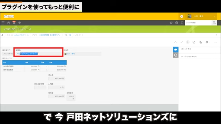Switch to mobile view via phone icon
The width and height of the screenshot is (221, 124).
coord(182,23)
